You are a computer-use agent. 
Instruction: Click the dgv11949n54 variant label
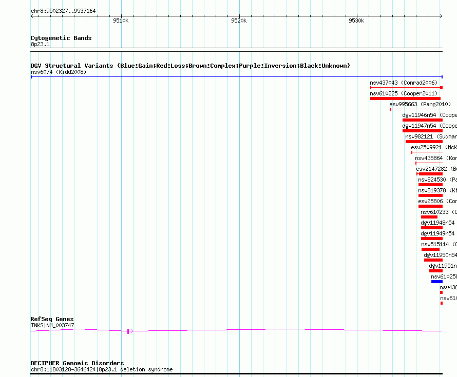click(x=437, y=233)
